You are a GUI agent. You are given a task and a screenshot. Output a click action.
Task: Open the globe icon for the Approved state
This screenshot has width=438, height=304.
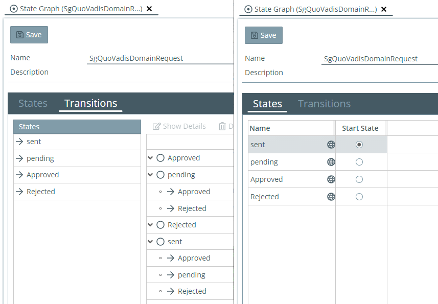[x=331, y=179]
